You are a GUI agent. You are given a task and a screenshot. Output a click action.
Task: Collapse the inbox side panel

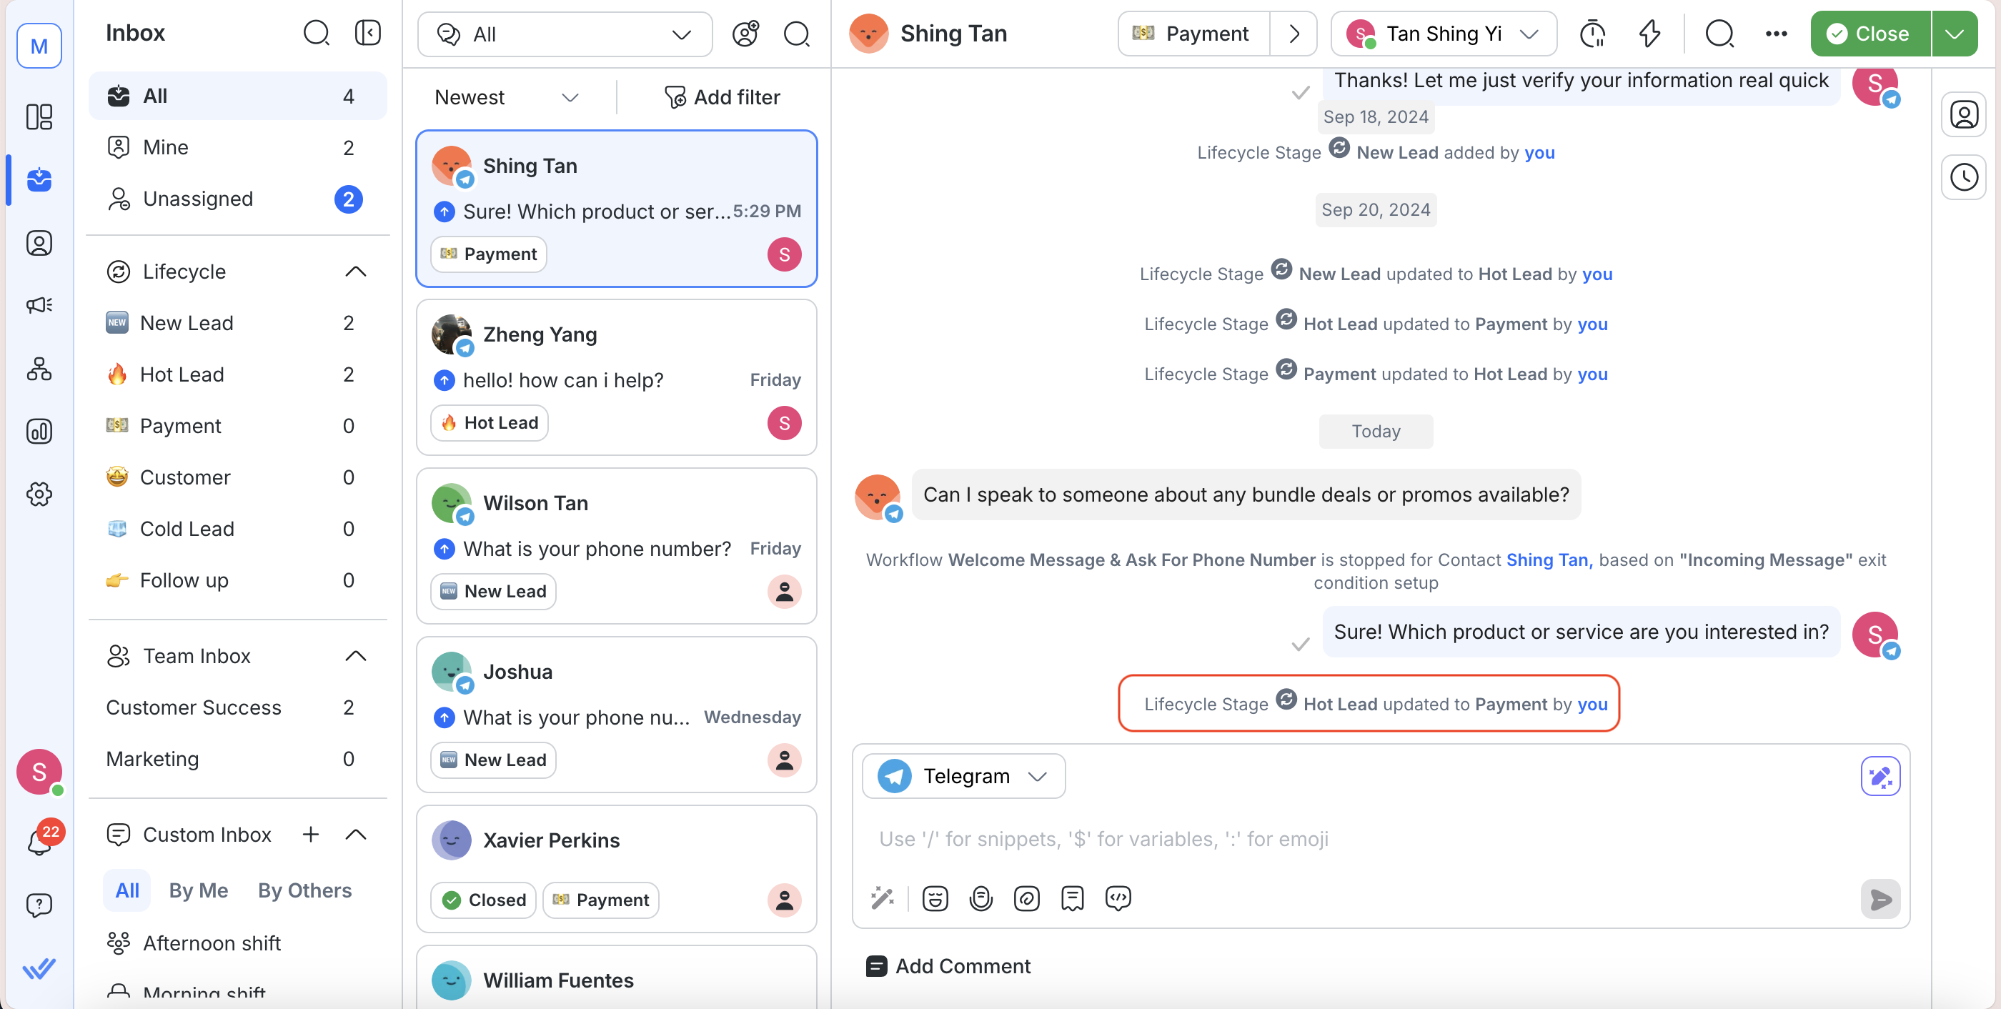367,34
